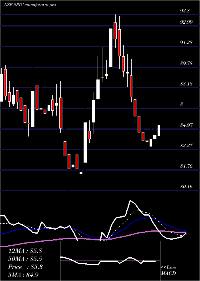The width and height of the screenshot is (200, 281).
Task: Click the last white candle on the right
Action: (x=159, y=130)
